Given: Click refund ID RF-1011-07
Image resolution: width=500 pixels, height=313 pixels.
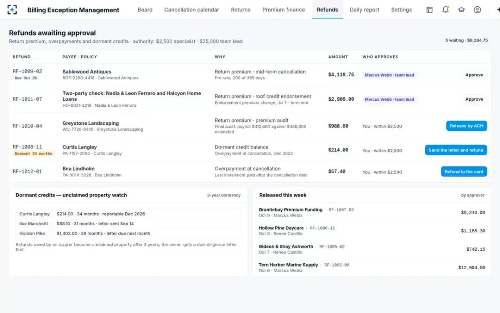Looking at the screenshot, I should [27, 99].
